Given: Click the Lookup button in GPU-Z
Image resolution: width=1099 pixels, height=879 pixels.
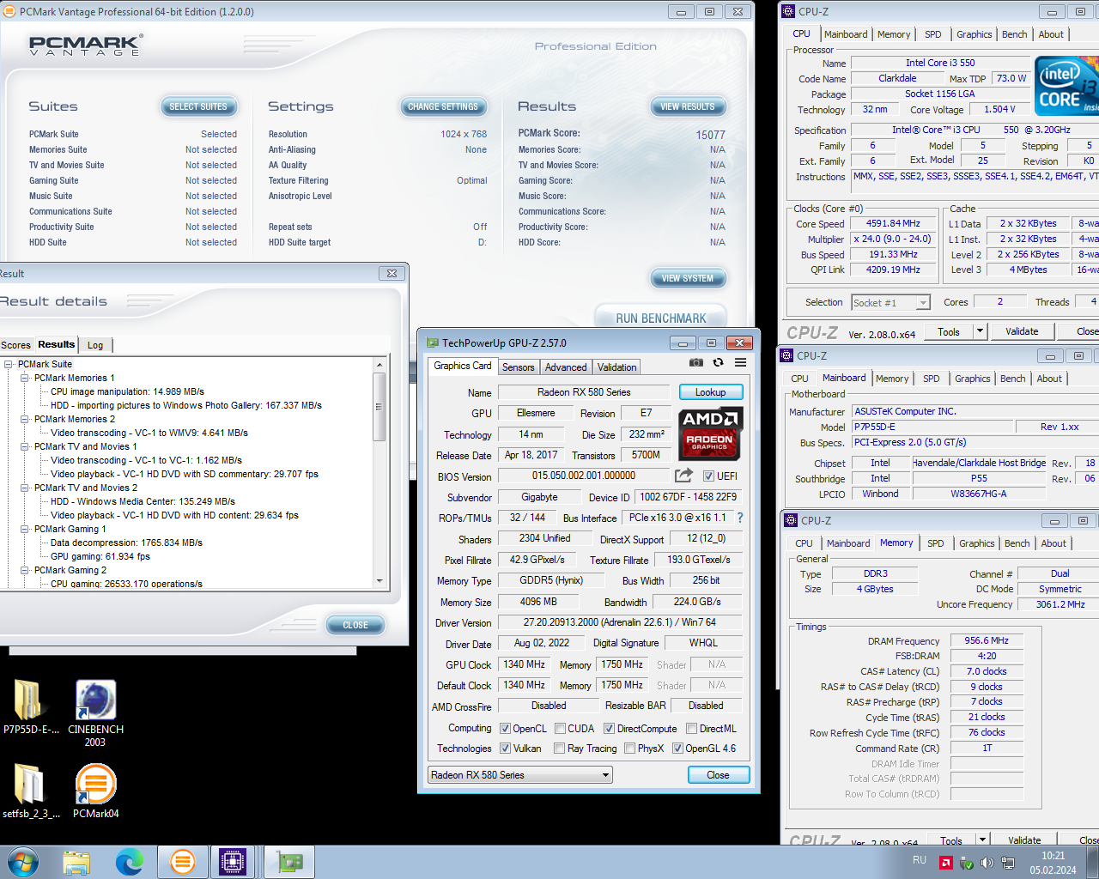Looking at the screenshot, I should click(711, 392).
